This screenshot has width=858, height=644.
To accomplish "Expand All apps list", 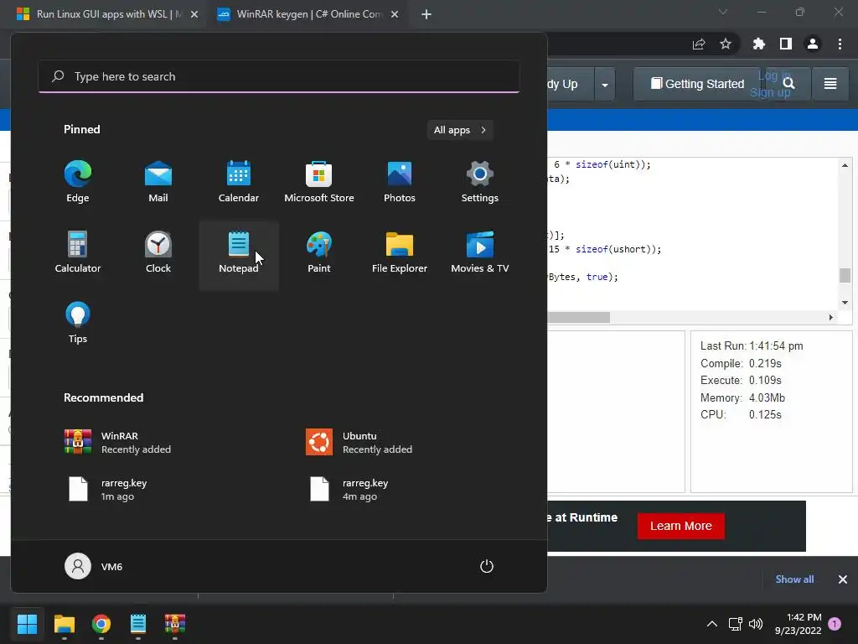I will click(x=460, y=130).
